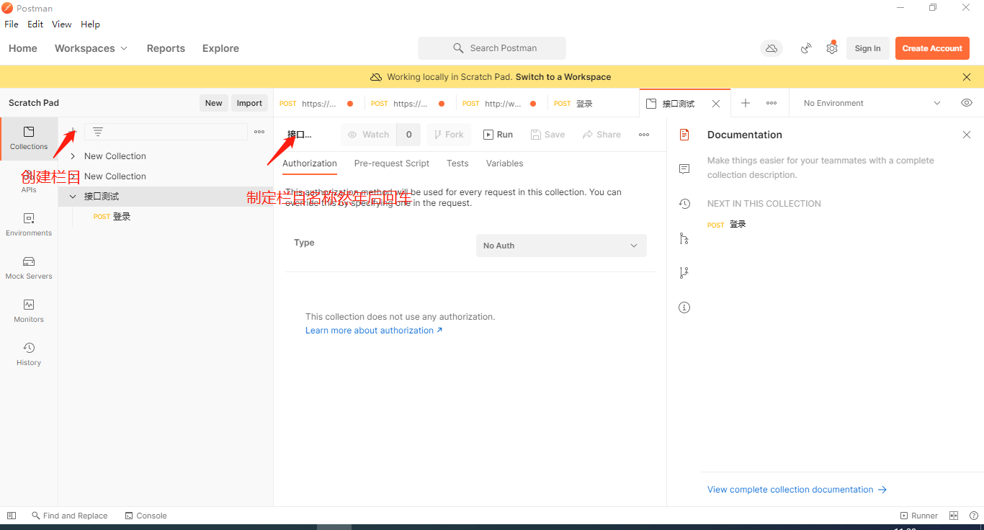Click the more actions dots beside Share
The width and height of the screenshot is (984, 530).
644,135
